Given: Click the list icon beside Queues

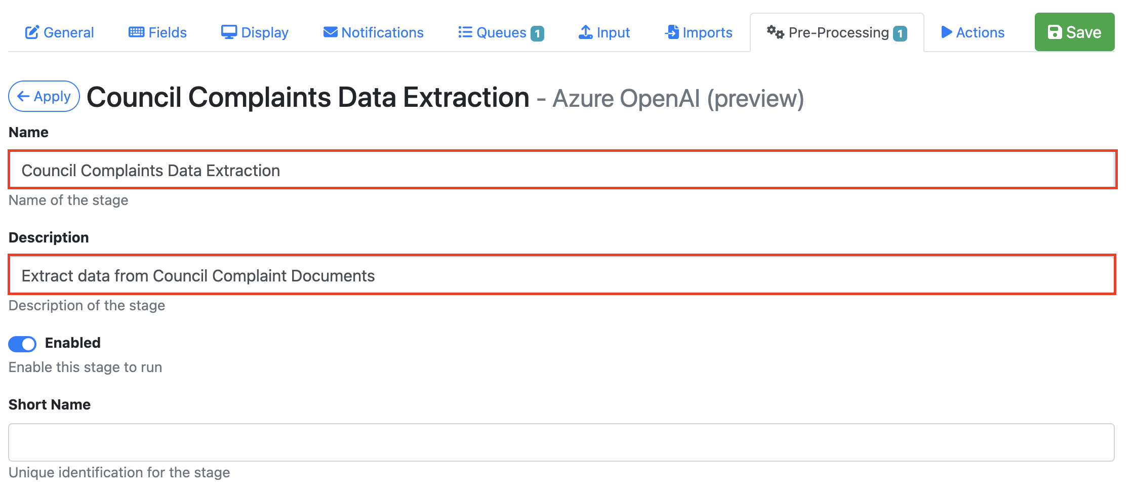Looking at the screenshot, I should [x=465, y=32].
